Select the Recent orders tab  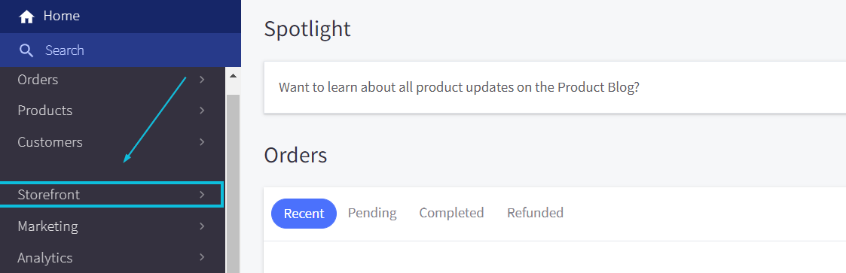[304, 214]
